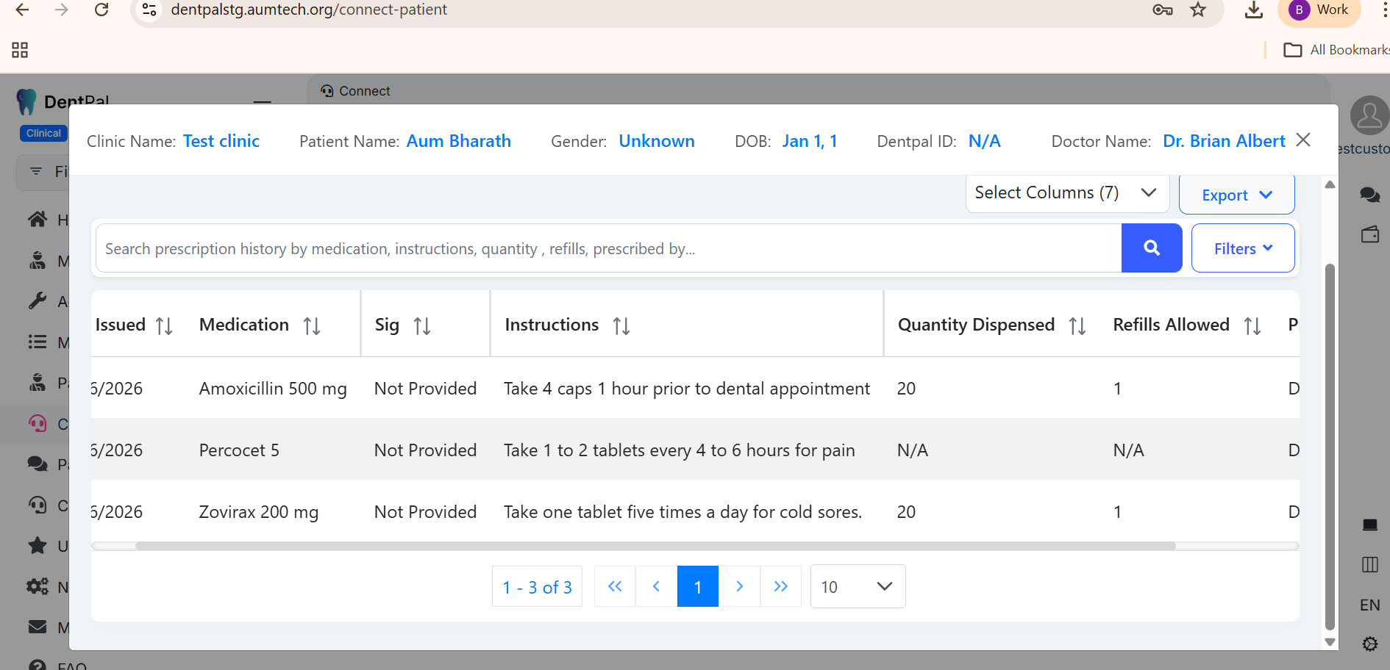The width and height of the screenshot is (1390, 670).
Task: Sort by Refills Allowed column arrows
Action: tap(1252, 325)
